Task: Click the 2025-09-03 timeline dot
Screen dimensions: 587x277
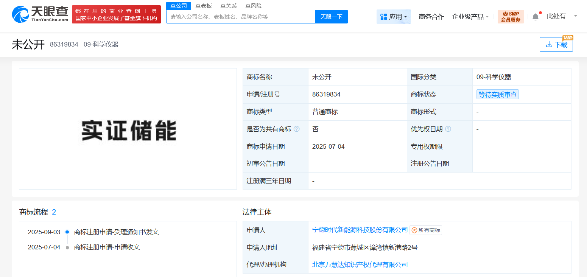Action: 67,232
